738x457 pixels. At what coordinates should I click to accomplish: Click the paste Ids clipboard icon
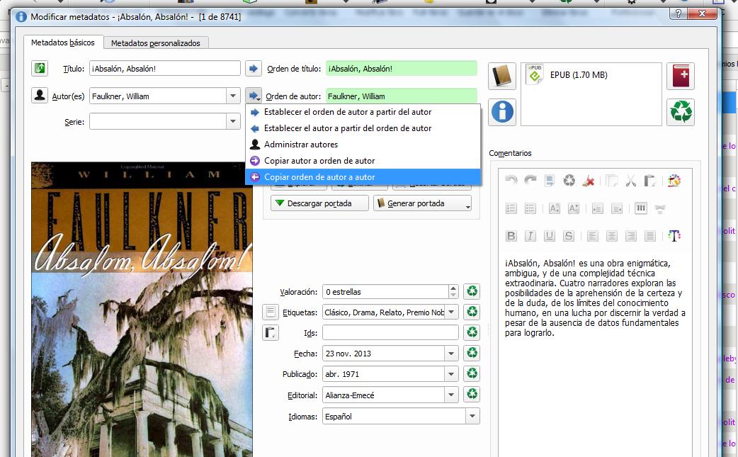tap(270, 332)
